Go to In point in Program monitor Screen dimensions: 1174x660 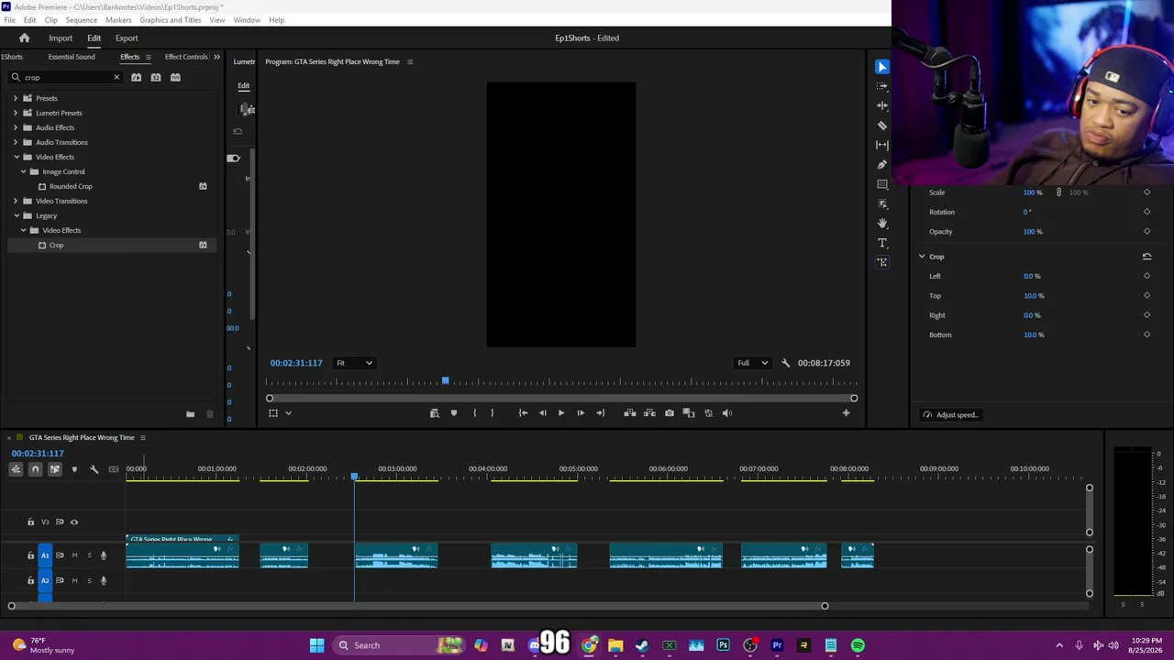pyautogui.click(x=523, y=413)
